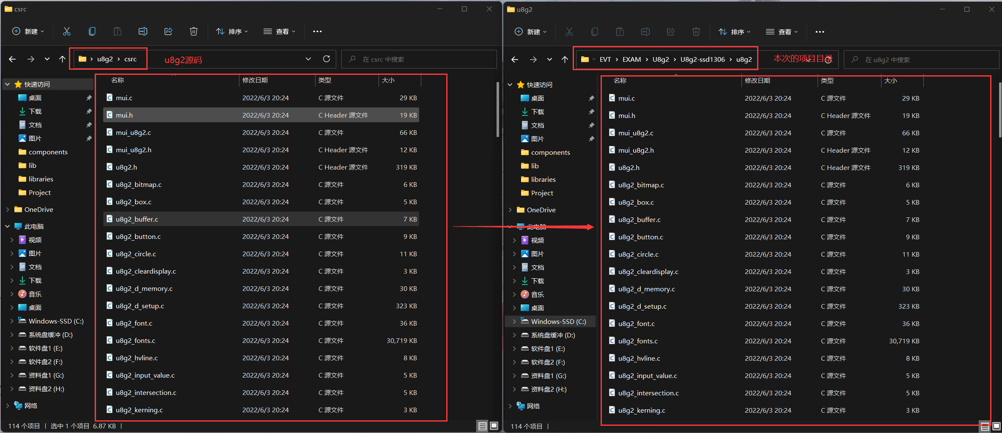Click EVT breadcrumb in u8g2 address bar
1002x433 pixels.
click(x=605, y=59)
